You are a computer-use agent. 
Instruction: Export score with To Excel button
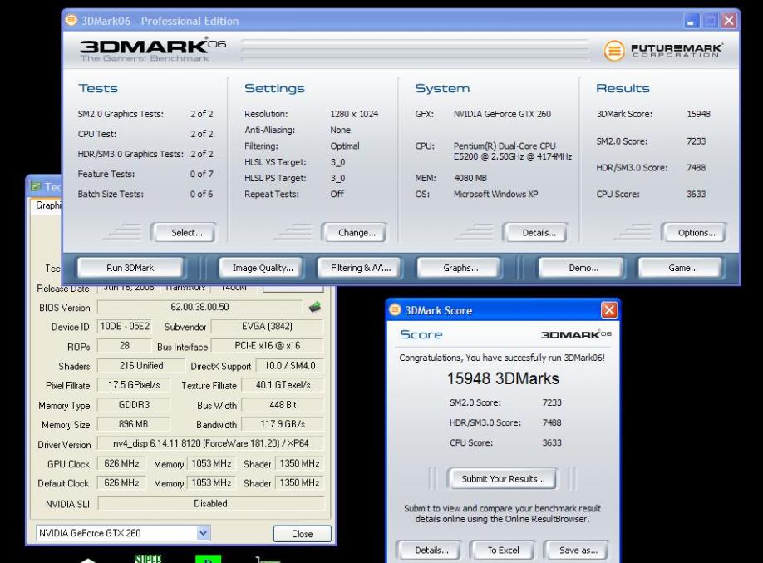click(502, 550)
